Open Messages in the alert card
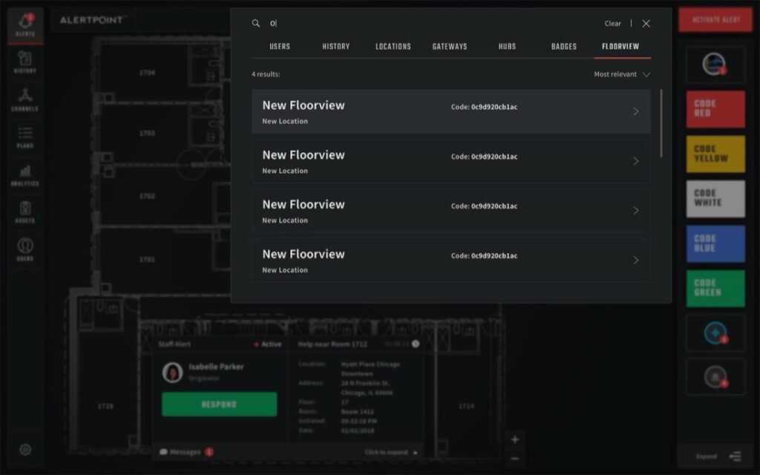 click(186, 452)
